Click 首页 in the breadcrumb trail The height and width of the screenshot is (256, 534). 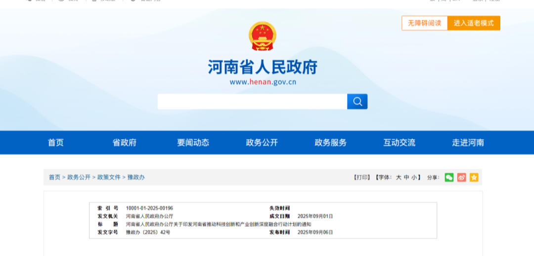54,177
